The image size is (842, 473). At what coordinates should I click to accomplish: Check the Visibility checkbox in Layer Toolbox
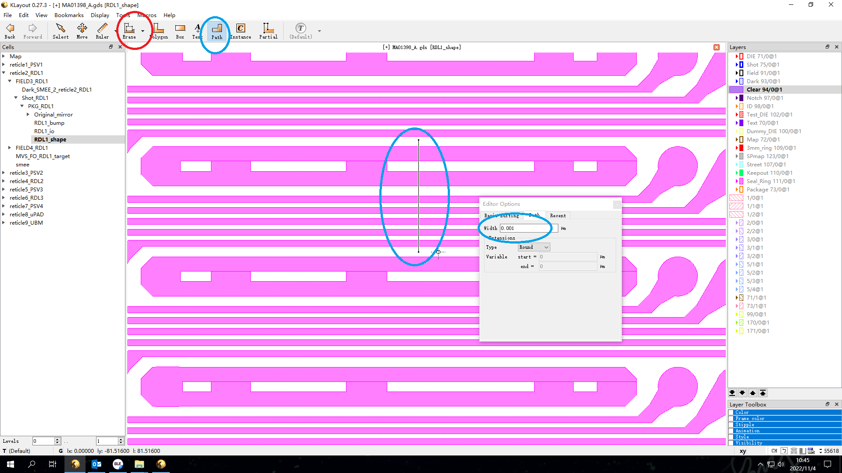731,443
